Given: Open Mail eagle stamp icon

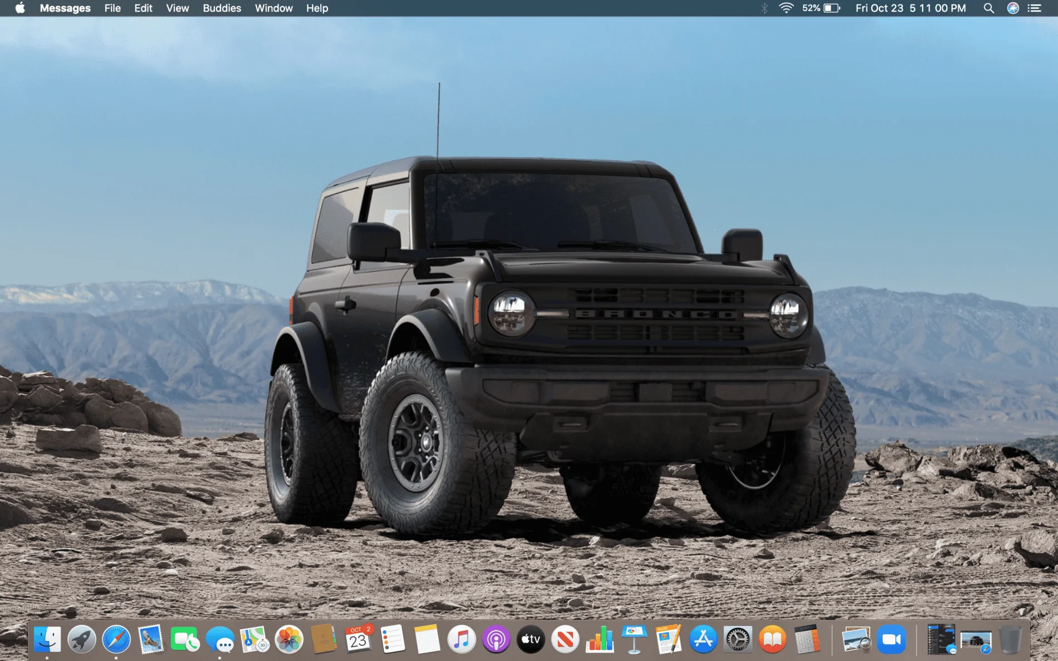Looking at the screenshot, I should 151,639.
